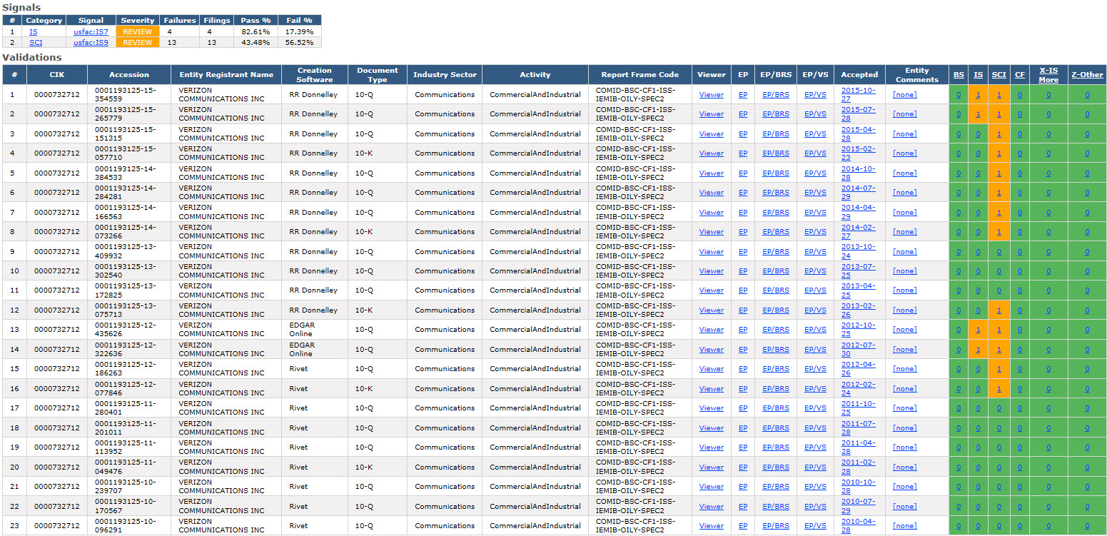Open the X-IS More value in row 11

(1048, 290)
